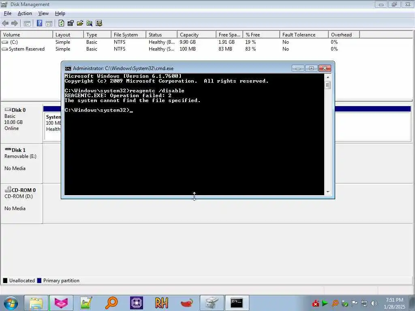Click the cmd window scrollbar down arrow
The image size is (415, 311).
pyautogui.click(x=327, y=192)
